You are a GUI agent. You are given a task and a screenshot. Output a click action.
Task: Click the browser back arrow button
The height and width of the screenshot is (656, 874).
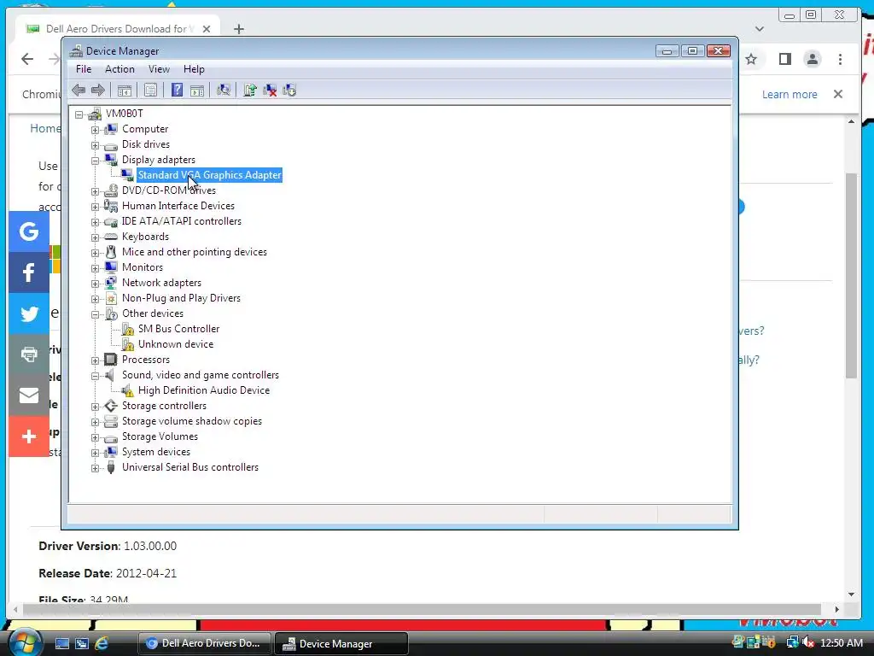27,59
